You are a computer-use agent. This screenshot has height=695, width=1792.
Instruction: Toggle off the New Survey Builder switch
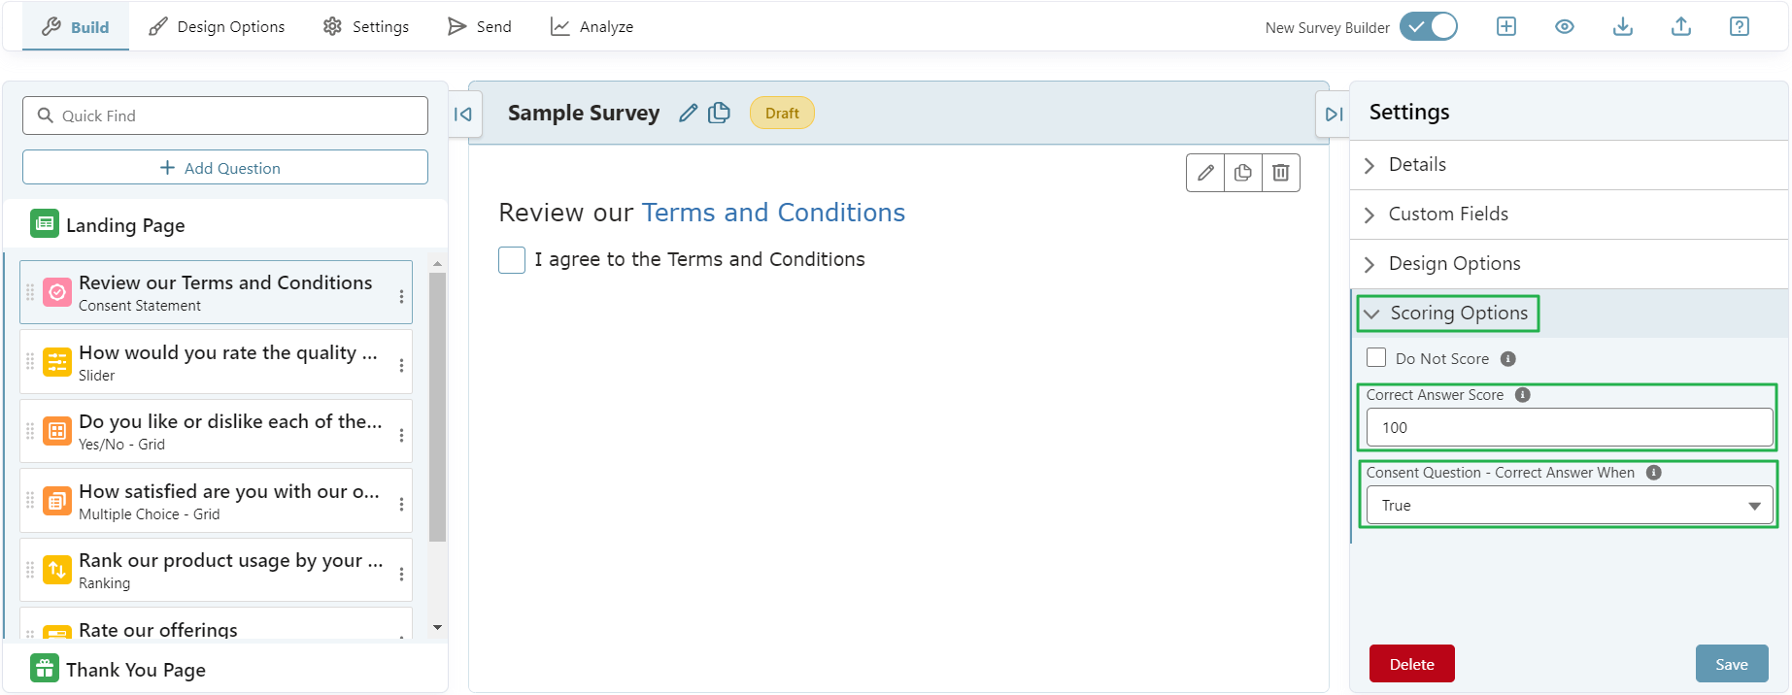pyautogui.click(x=1428, y=27)
